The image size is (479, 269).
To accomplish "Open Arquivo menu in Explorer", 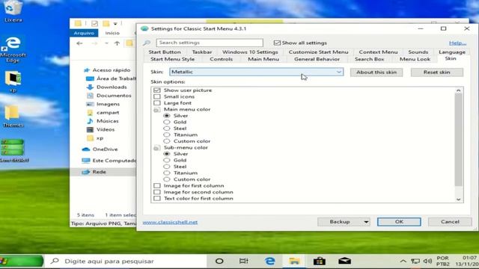I will tap(84, 33).
